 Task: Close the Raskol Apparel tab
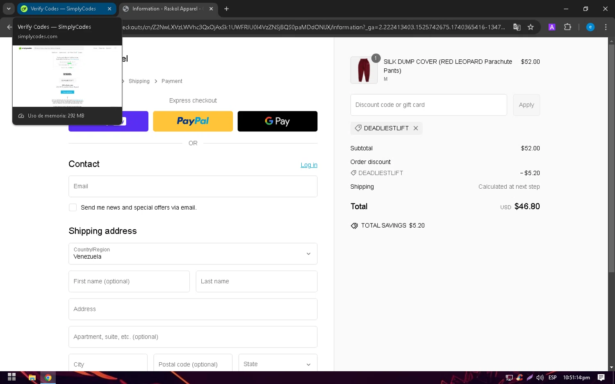211,9
